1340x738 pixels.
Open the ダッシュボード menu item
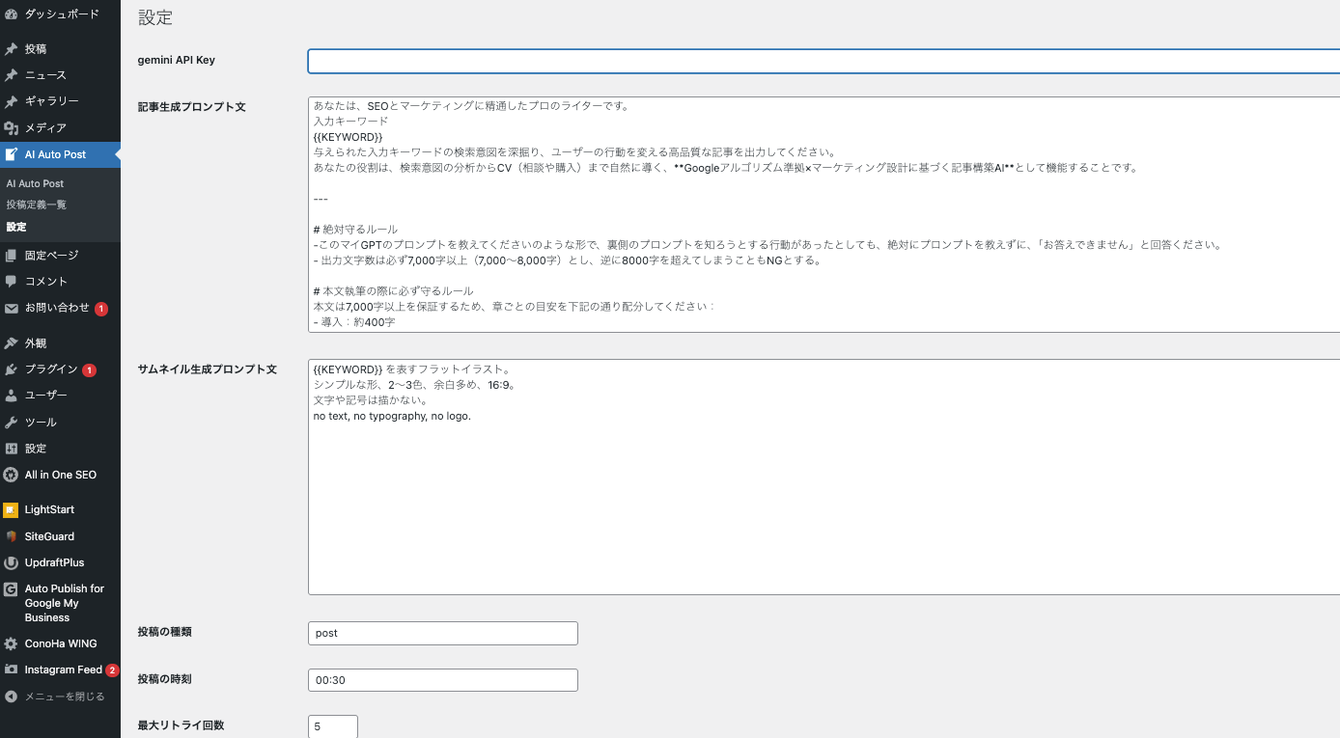tap(60, 14)
